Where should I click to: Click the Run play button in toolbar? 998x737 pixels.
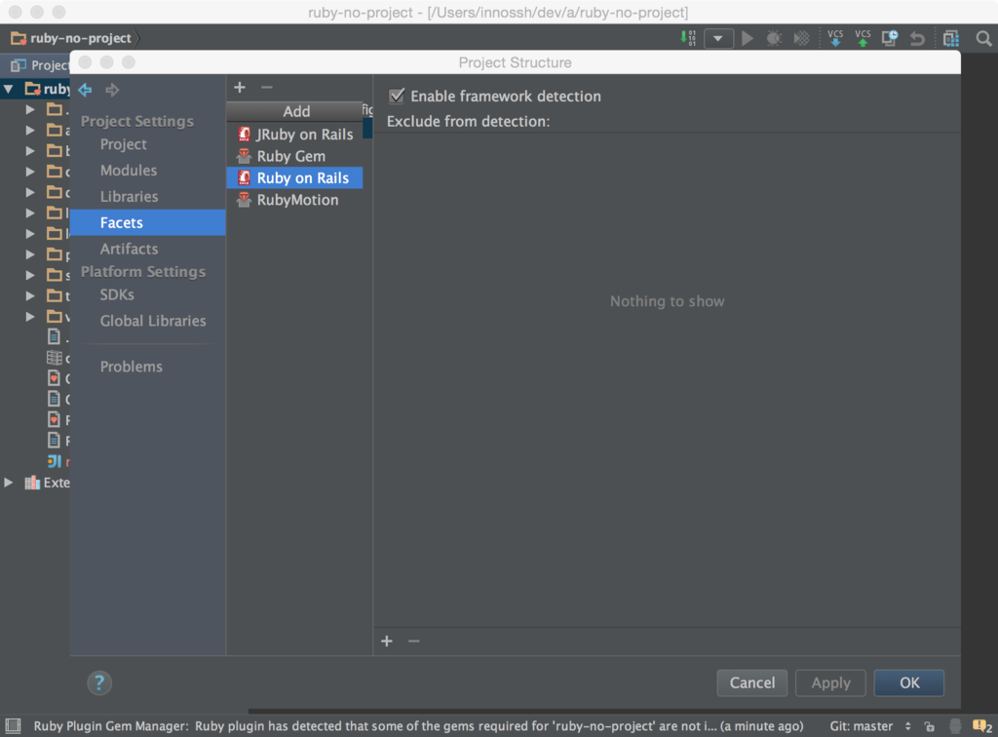(x=748, y=38)
